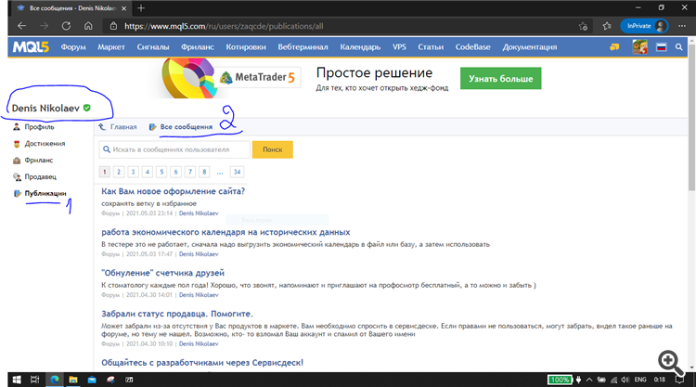
Task: Go back with the browser back arrow
Action: (21, 26)
